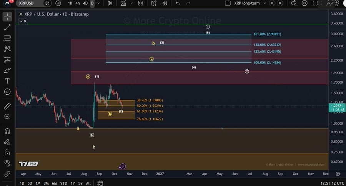Toggle magnet mode snapping
Viewport: 346px width, 186px height.
tap(7, 131)
